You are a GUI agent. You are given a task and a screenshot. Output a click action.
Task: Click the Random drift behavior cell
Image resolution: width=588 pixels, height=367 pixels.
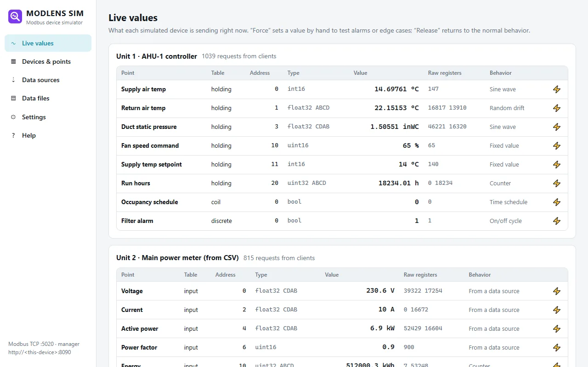(x=507, y=108)
